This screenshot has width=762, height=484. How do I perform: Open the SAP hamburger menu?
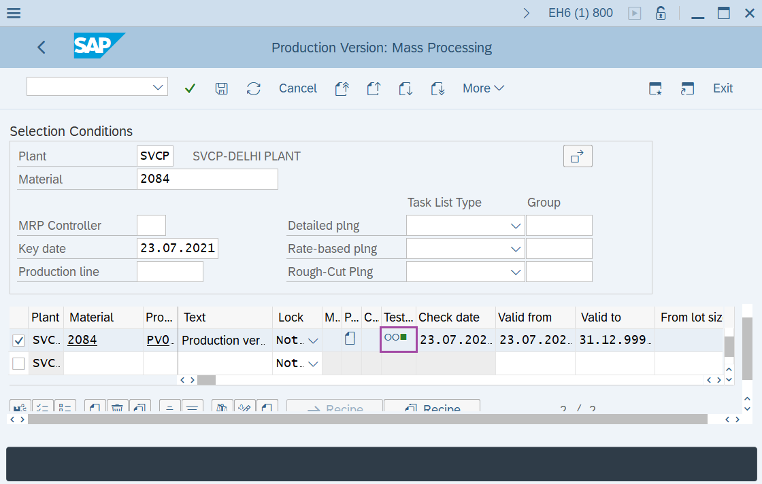(13, 12)
